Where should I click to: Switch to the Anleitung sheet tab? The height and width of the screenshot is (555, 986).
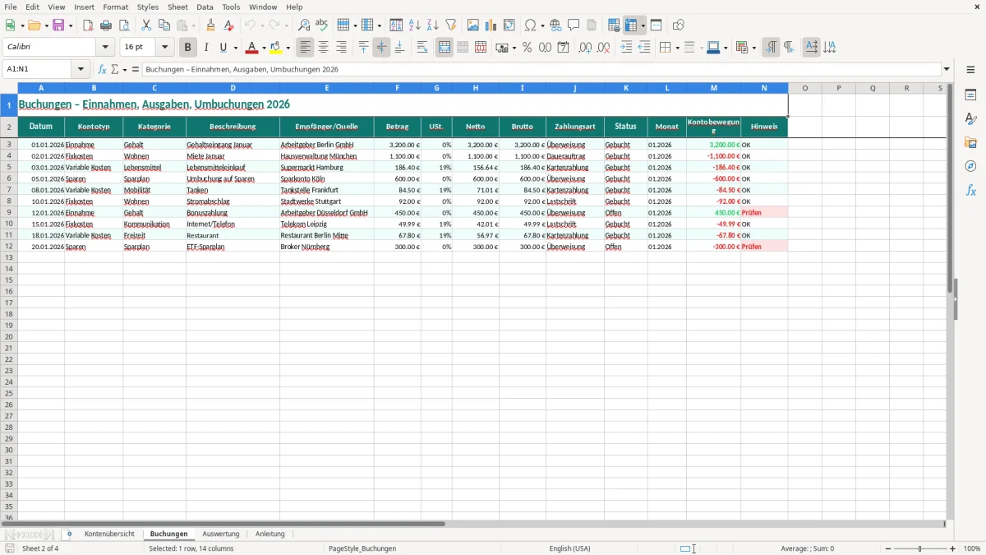coord(270,534)
